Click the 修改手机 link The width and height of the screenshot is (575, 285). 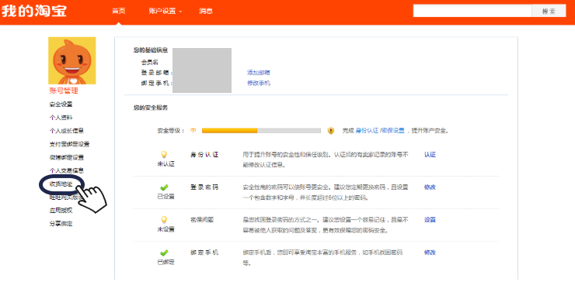pyautogui.click(x=259, y=84)
